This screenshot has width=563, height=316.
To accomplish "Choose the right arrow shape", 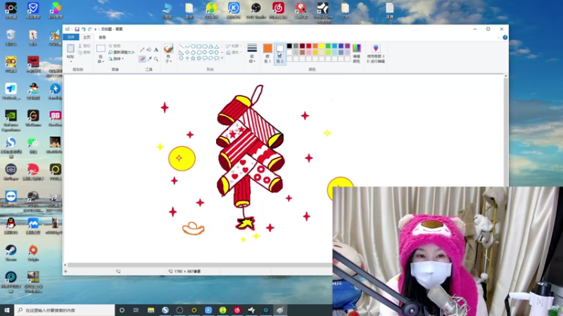I will [205, 52].
